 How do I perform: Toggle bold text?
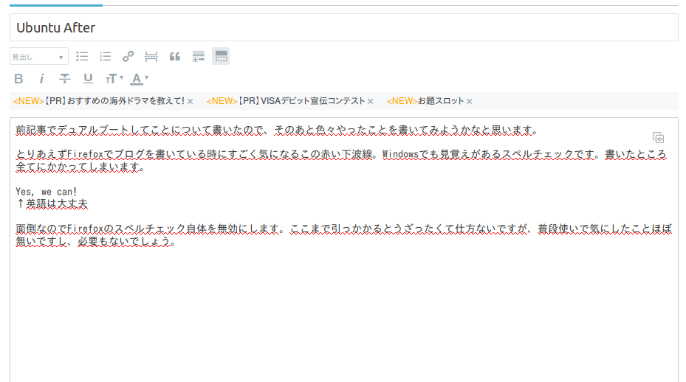[18, 79]
